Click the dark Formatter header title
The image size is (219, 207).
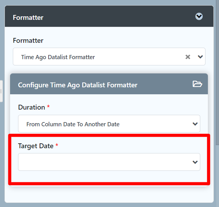click(x=28, y=17)
